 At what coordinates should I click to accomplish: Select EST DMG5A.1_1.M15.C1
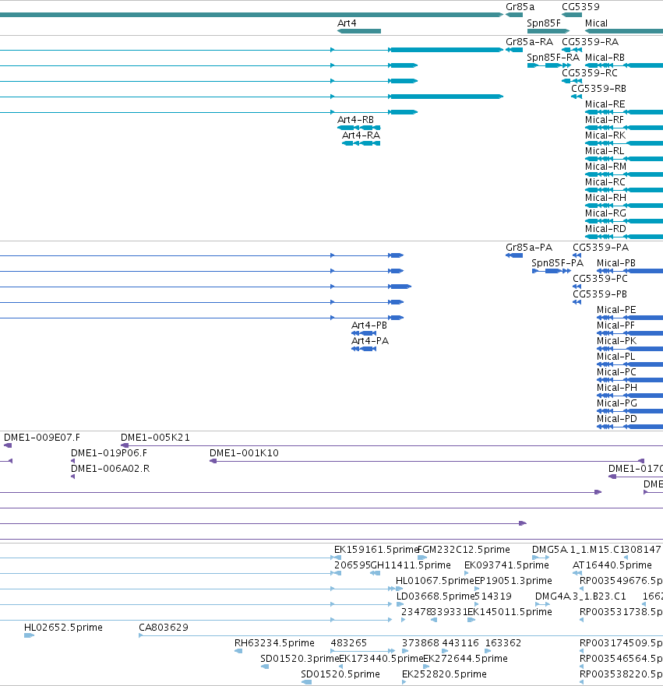541,558
